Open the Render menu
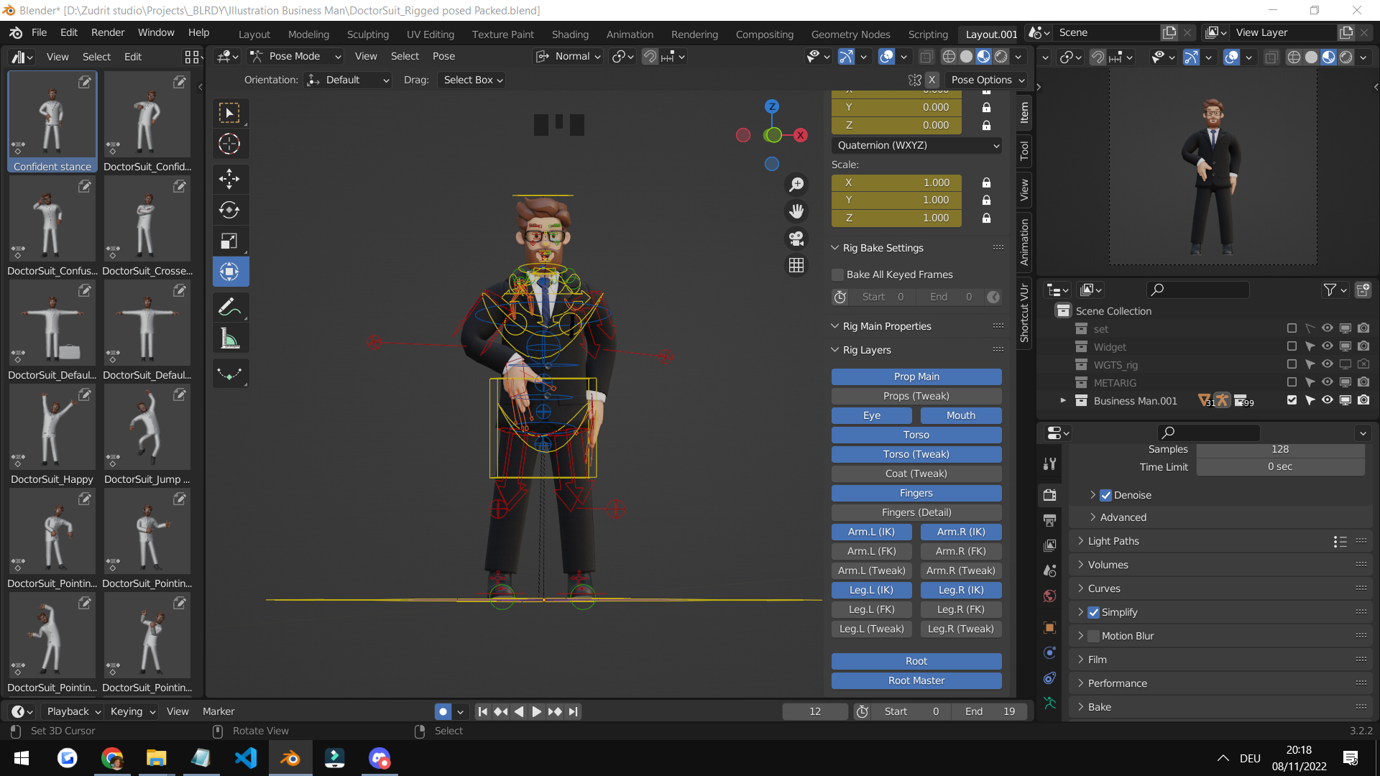Viewport: 1380px width, 776px height. [108, 32]
